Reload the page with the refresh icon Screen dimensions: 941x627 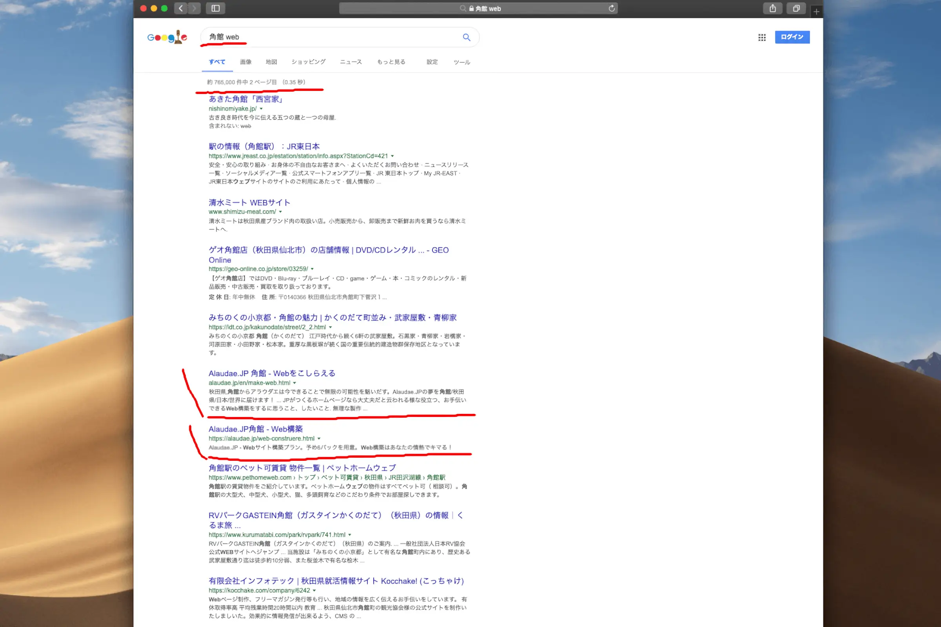pyautogui.click(x=611, y=8)
